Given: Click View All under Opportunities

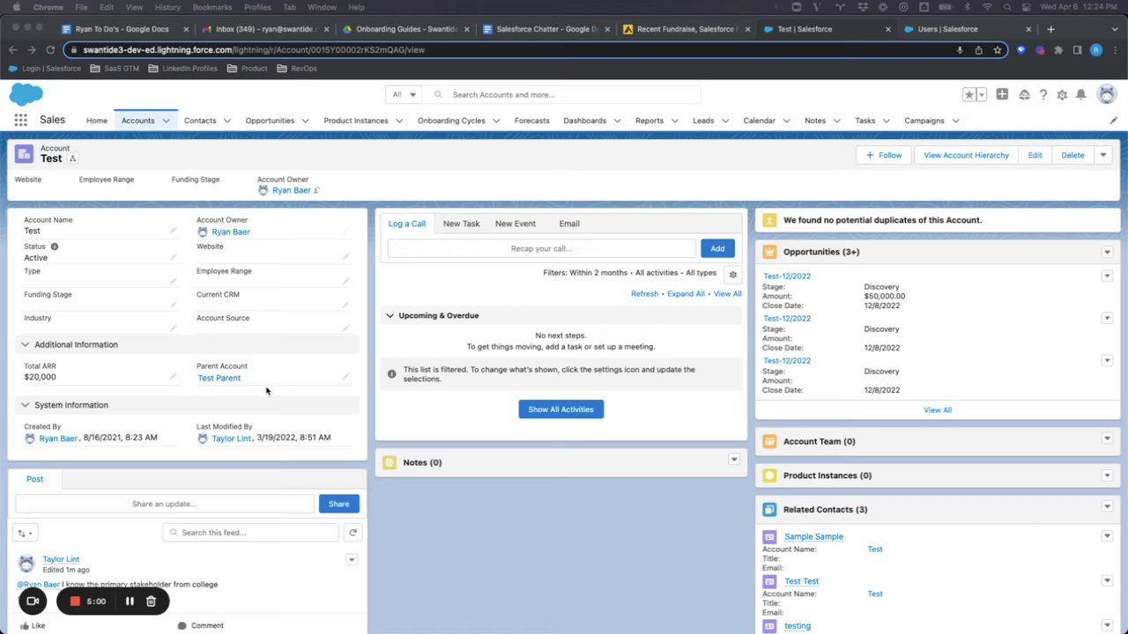Looking at the screenshot, I should [x=938, y=409].
